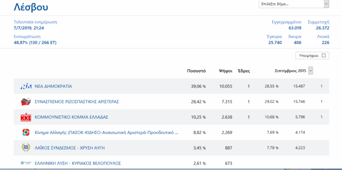Click the 2.638 votes cell
The image size is (342, 170).
tap(227, 117)
